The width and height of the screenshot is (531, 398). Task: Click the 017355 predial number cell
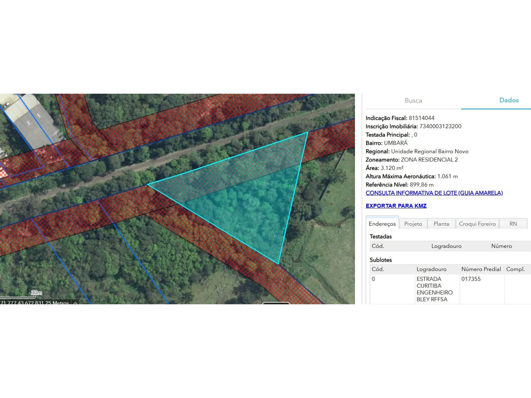point(471,279)
